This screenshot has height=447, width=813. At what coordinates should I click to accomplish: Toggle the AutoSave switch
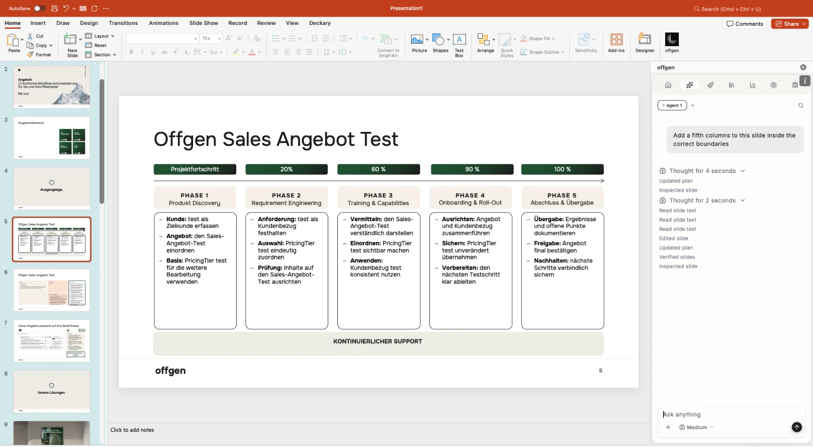tap(40, 9)
